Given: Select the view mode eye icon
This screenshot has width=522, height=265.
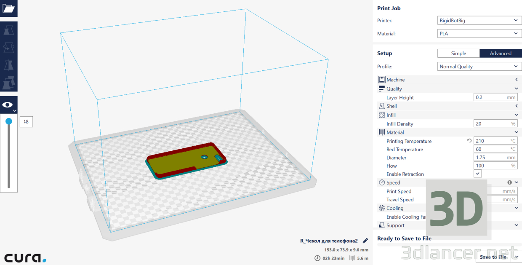Looking at the screenshot, I should pyautogui.click(x=8, y=104).
